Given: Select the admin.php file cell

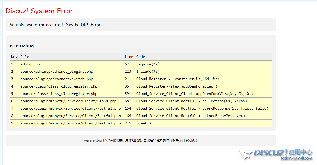Looking at the screenshot, I should (x=30, y=64).
